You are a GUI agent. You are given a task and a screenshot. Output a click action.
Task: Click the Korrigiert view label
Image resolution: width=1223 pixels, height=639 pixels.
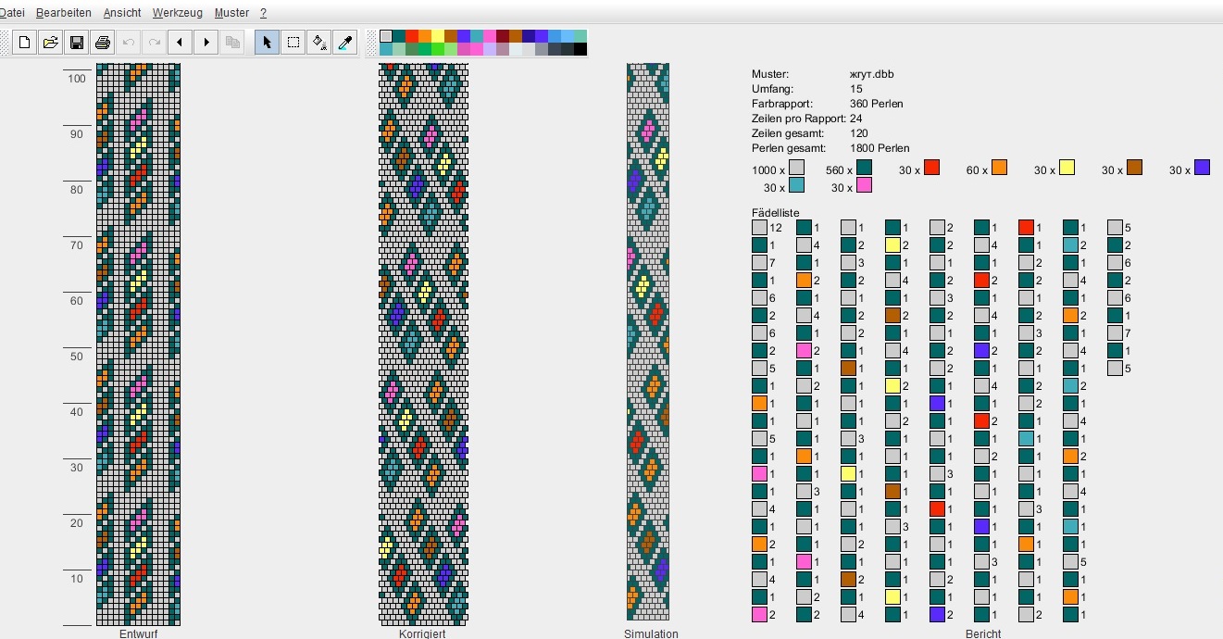point(422,633)
